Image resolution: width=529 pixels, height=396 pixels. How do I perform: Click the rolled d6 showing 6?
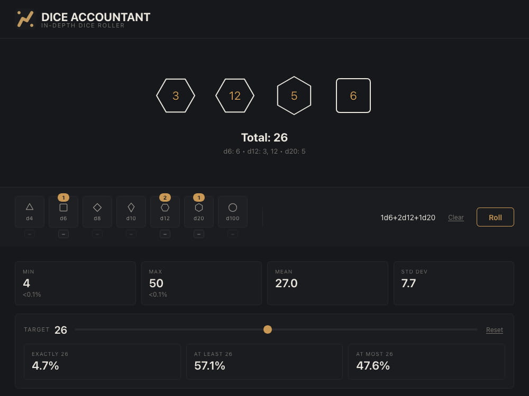point(353,96)
